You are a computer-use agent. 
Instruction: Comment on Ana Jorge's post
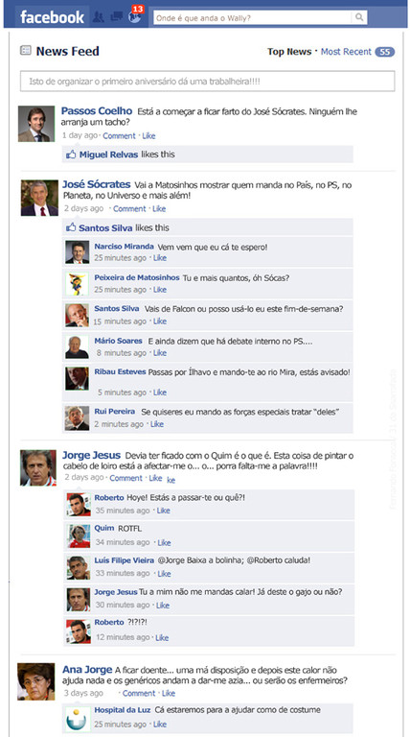(139, 693)
